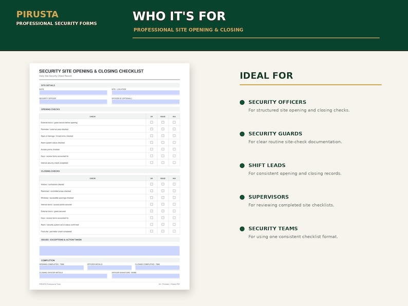This screenshot has height=306, width=408.
Task: Click 'Issues / Exceptions & Action Taken' header
Action: [x=109, y=240]
